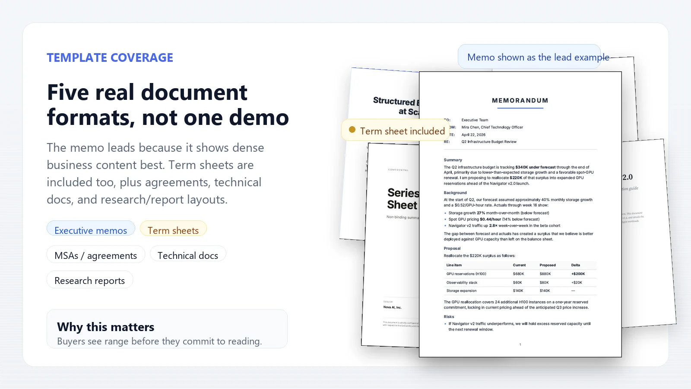Image resolution: width=691 pixels, height=389 pixels.
Task: Click Nova AI, Inc. issuer text
Action: 392,307
